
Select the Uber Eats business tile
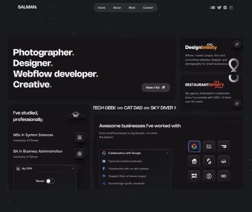point(209,146)
